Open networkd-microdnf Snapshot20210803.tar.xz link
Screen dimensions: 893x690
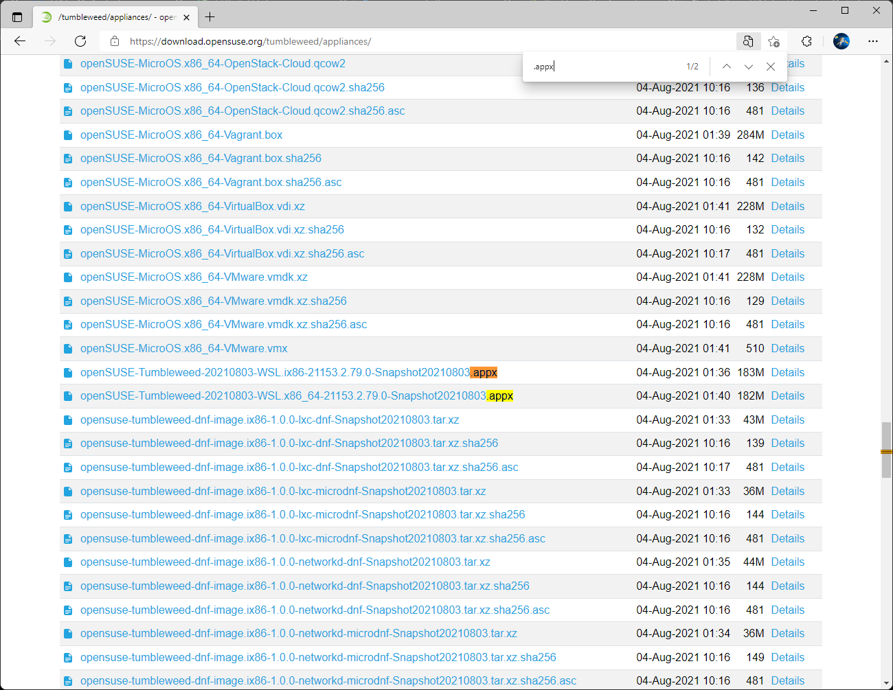299,633
